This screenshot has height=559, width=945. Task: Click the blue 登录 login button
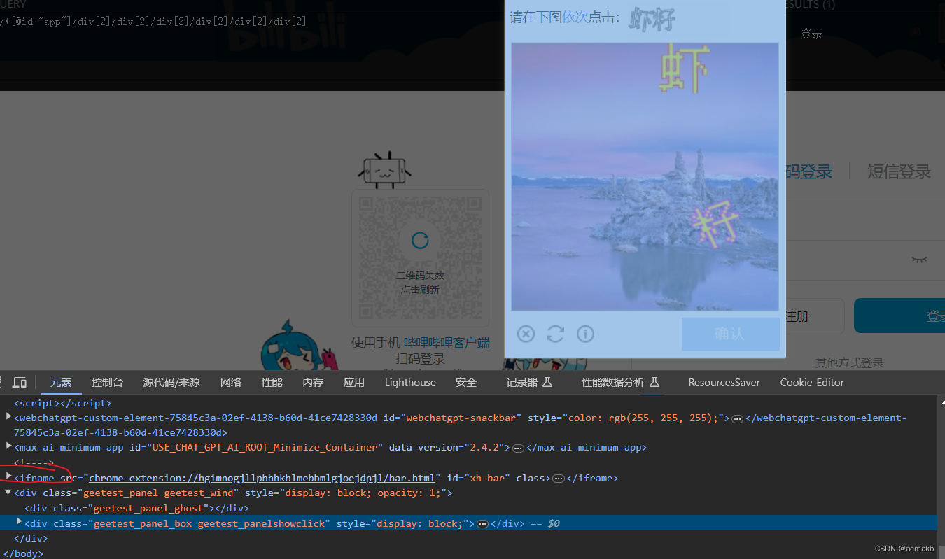click(x=899, y=316)
